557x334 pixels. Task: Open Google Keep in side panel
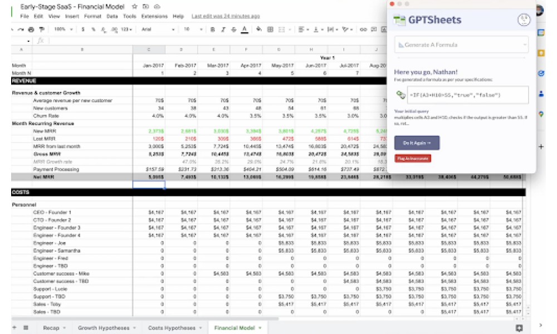[541, 53]
